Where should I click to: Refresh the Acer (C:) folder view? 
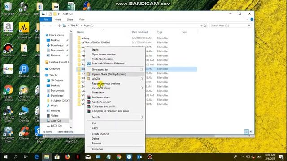205,25
